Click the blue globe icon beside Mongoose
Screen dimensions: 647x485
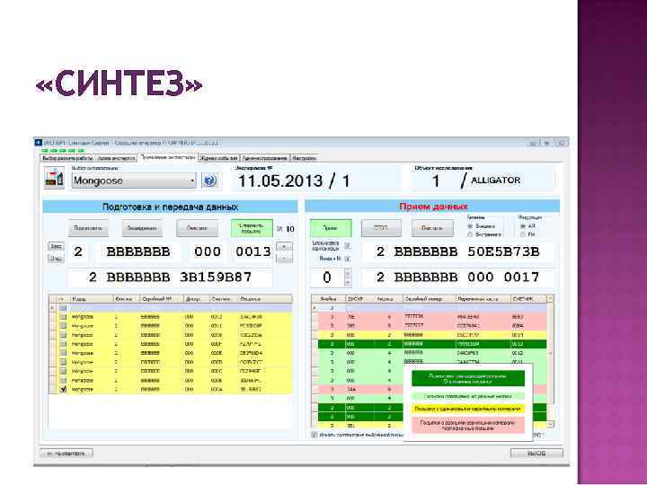209,181
